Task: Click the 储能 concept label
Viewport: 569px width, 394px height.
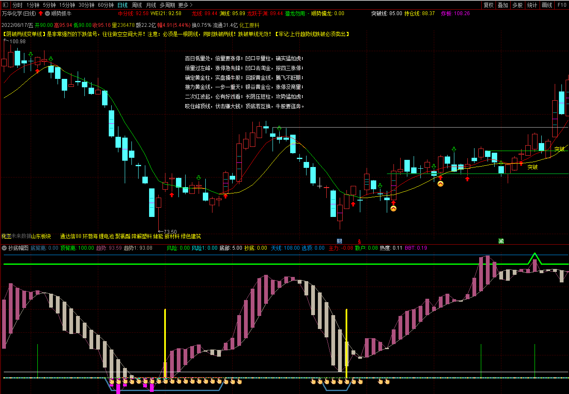Action: (158, 236)
